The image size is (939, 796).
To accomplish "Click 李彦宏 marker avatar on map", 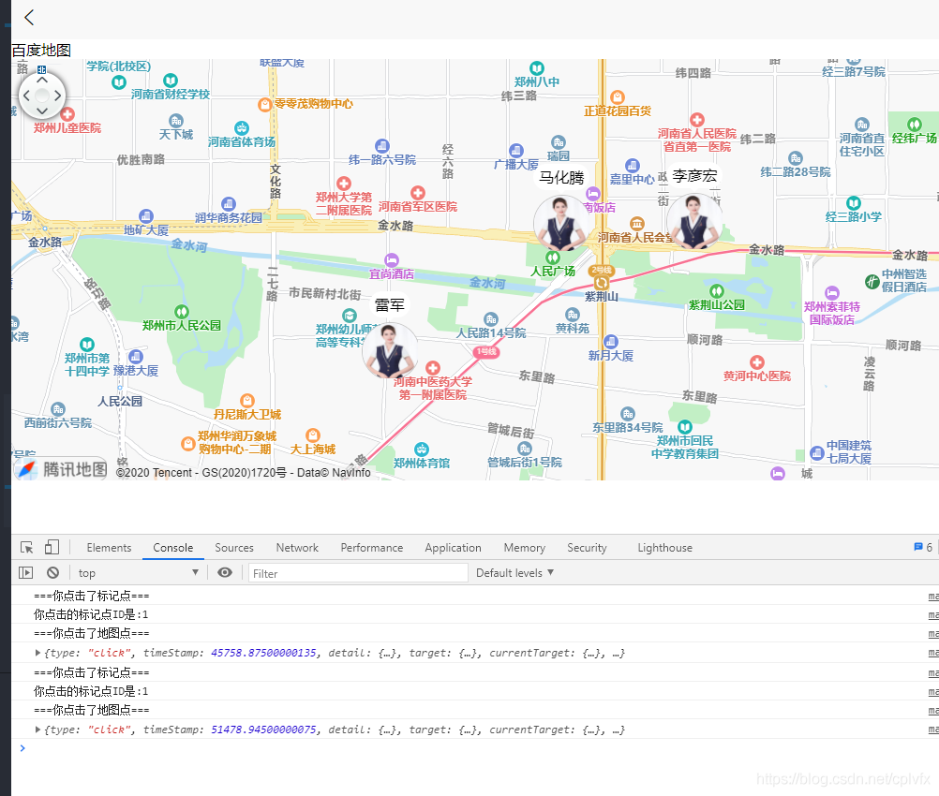I will pos(694,222).
